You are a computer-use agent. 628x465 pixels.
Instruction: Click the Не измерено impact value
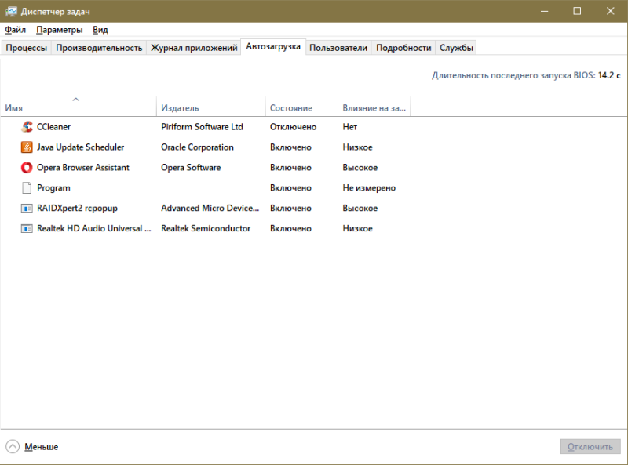pyautogui.click(x=369, y=188)
